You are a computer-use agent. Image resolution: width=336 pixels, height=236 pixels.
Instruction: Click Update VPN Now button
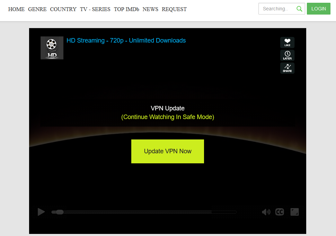pos(168,151)
